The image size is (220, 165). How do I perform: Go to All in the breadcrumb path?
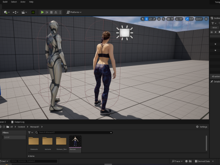pos(11,127)
